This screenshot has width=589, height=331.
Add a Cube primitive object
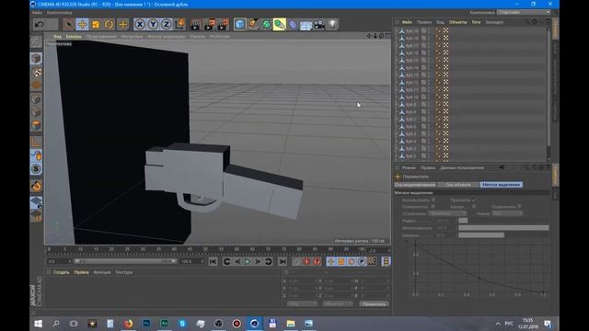[239, 25]
